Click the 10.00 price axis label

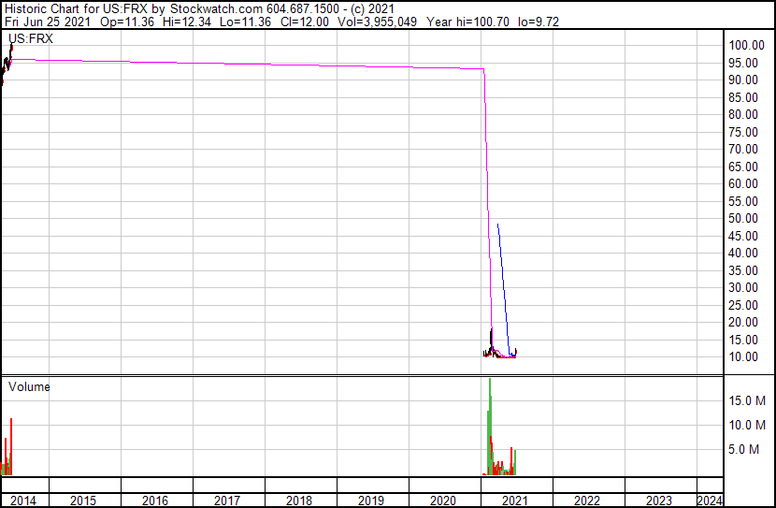click(743, 357)
